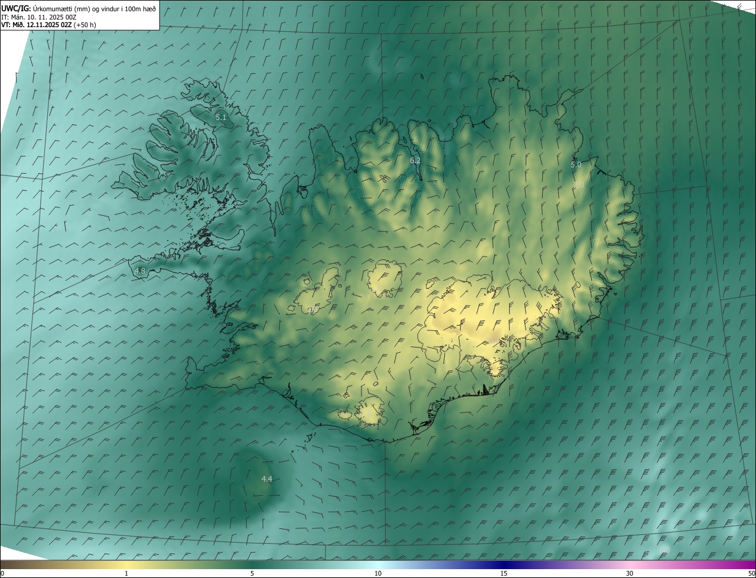
Task: Click the map value label 4.4
Action: (x=266, y=479)
